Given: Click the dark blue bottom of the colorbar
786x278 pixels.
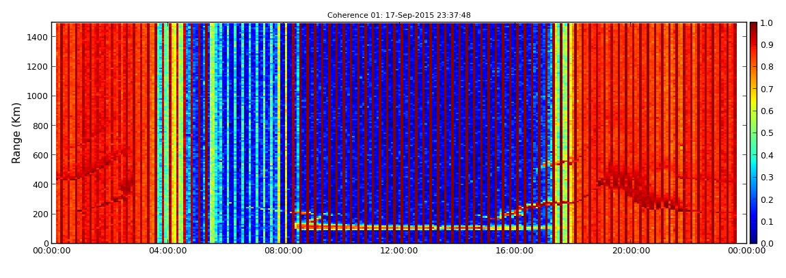Looking at the screenshot, I should click(x=753, y=236).
